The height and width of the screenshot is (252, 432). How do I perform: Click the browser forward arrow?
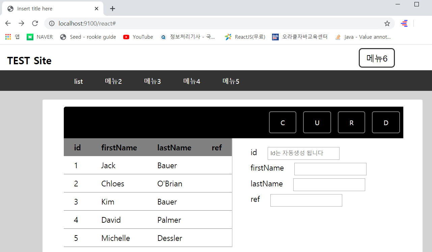tap(21, 23)
